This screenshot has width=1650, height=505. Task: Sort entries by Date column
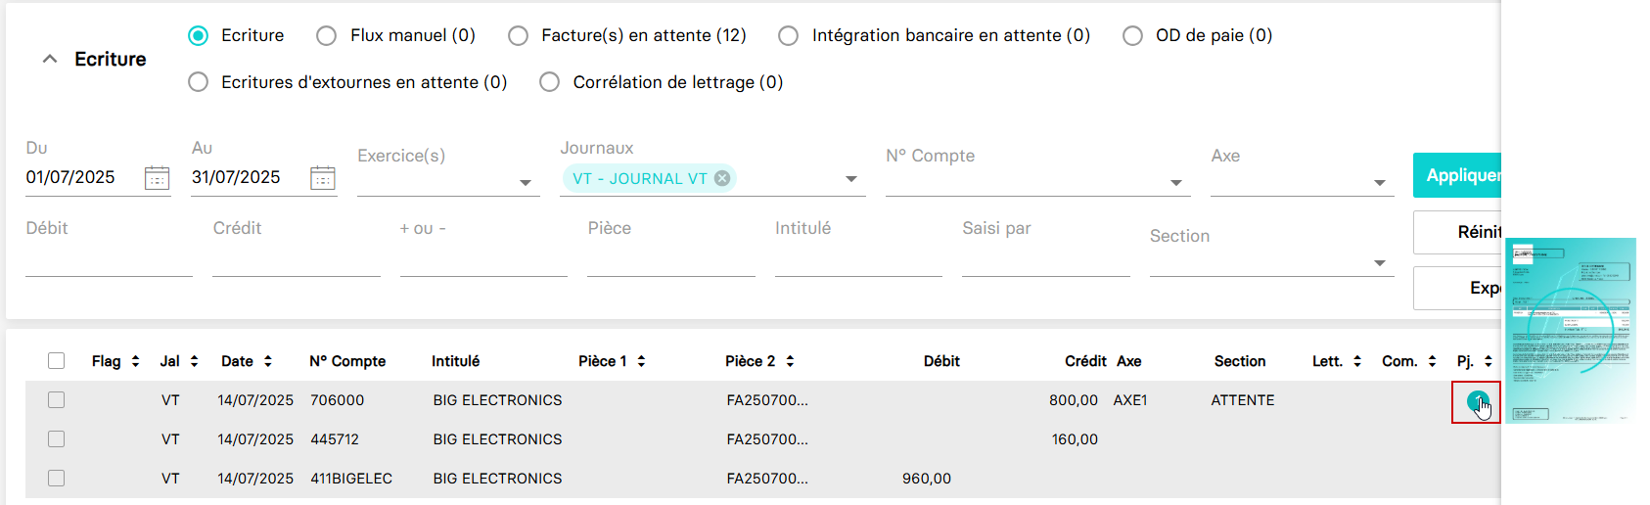[267, 361]
